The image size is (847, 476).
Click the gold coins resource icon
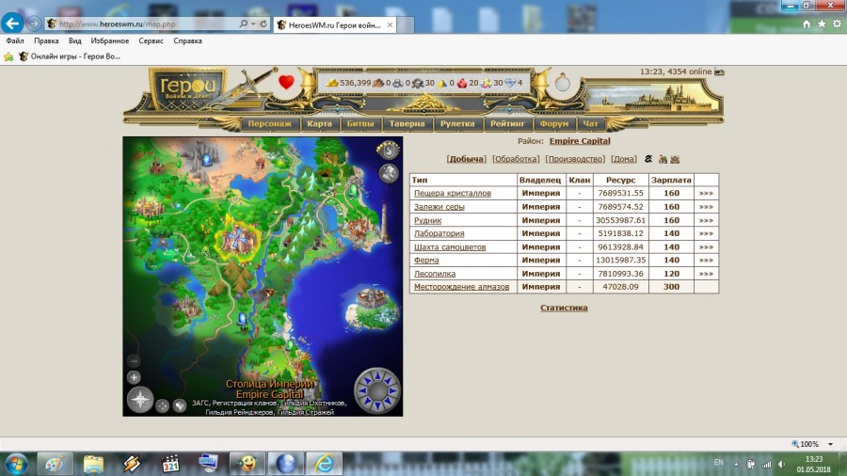coord(331,83)
